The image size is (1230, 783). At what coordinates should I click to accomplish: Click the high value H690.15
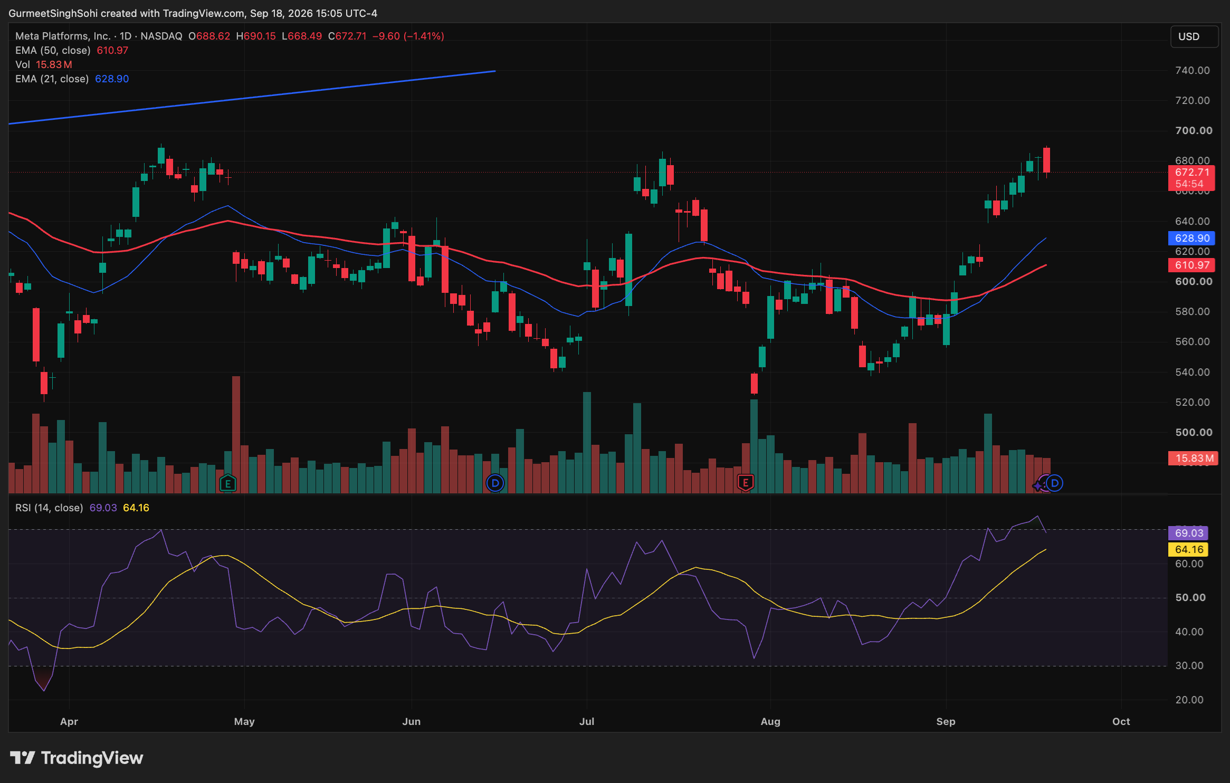[256, 36]
